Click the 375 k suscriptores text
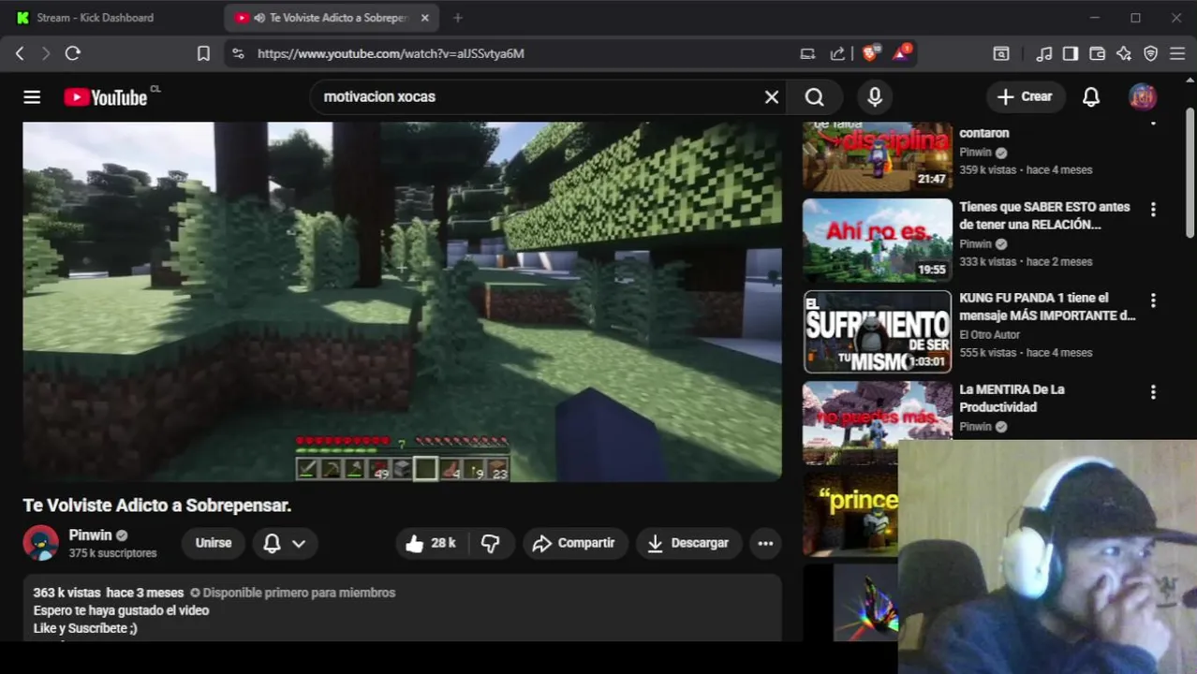1197x674 pixels. 112,553
